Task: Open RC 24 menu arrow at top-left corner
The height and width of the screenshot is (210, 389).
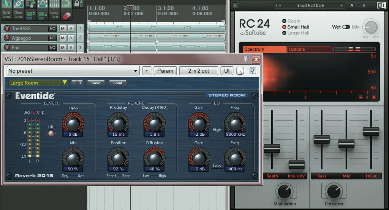Action: click(235, 5)
